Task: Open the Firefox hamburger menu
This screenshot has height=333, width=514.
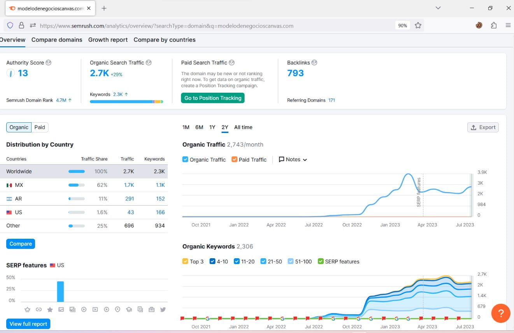Action: click(x=508, y=25)
